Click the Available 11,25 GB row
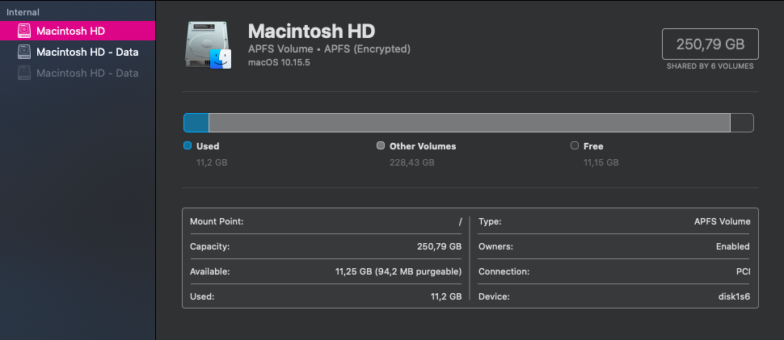The image size is (784, 340). [325, 271]
